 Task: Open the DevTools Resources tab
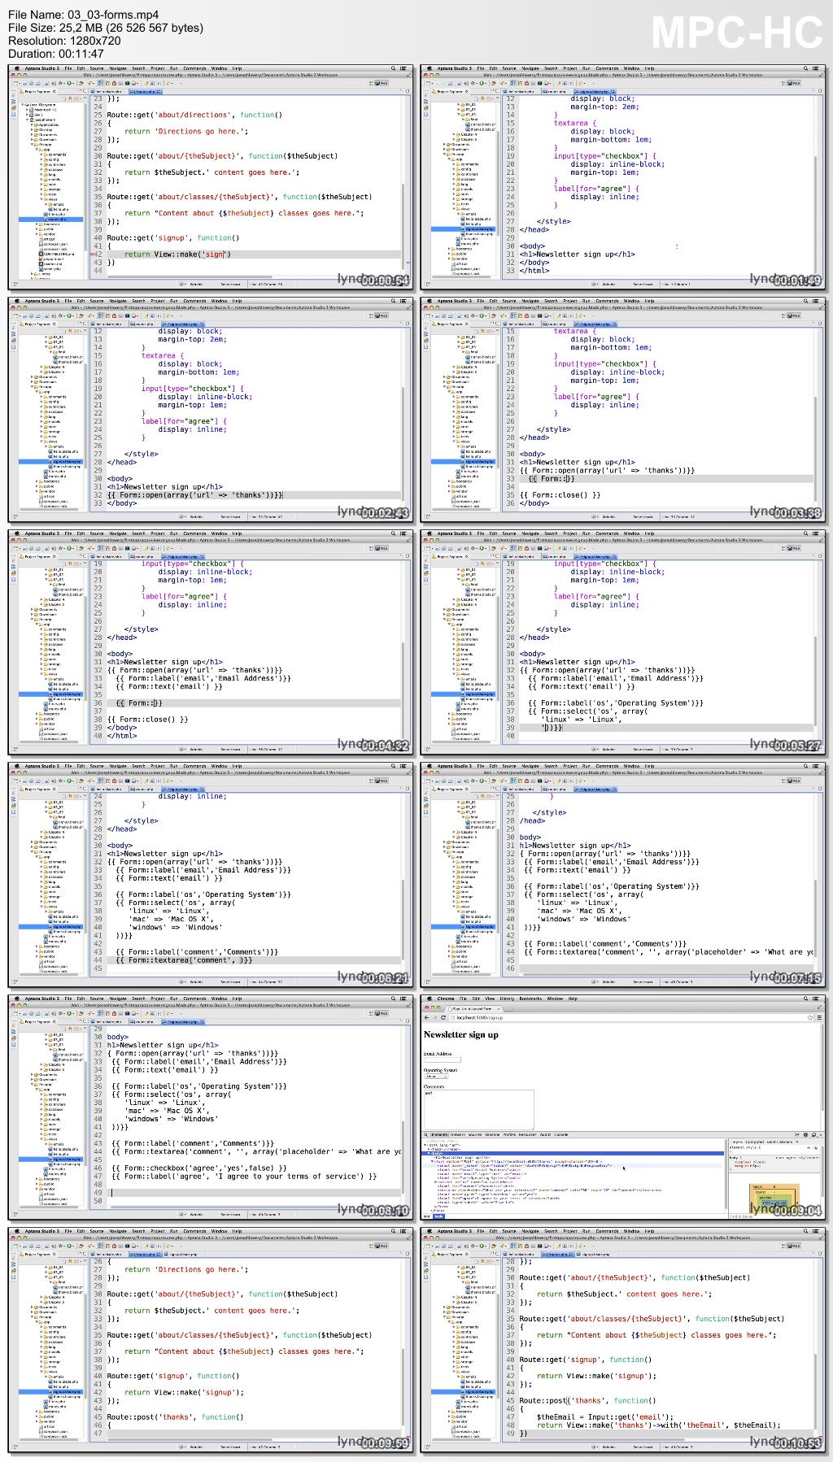527,1135
